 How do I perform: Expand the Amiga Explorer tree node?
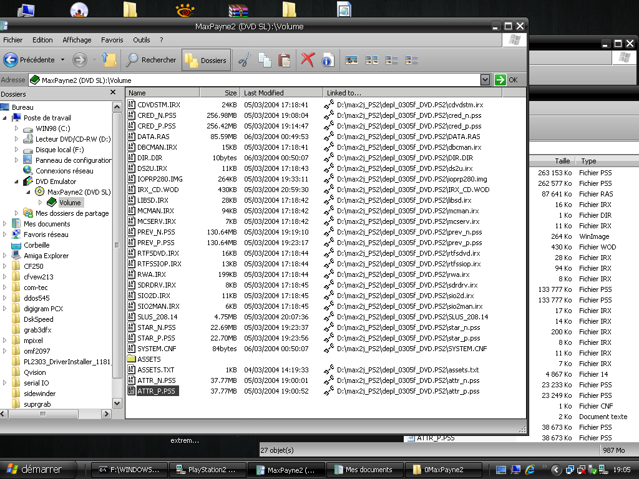point(4,255)
